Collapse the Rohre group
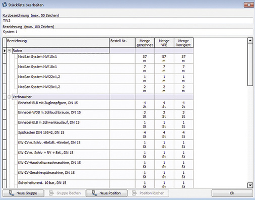Image resolution: width=255 pixels, height=200 pixels. [9, 51]
